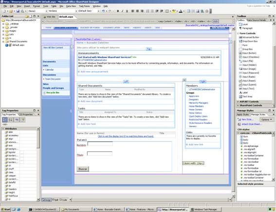276x212 pixels.
Task: Click the New Document toolbar icon
Action: [x=4, y=11]
